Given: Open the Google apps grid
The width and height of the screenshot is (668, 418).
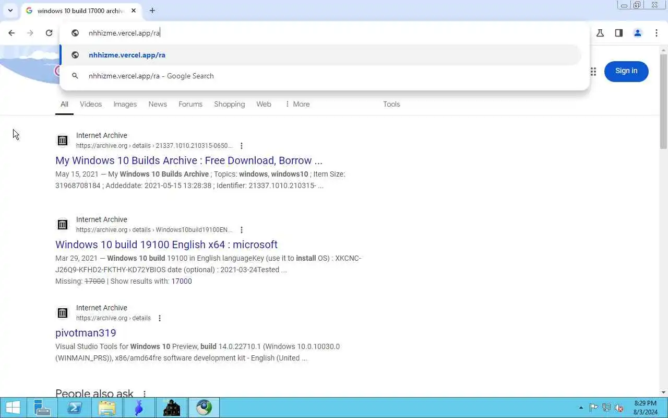Looking at the screenshot, I should (593, 72).
